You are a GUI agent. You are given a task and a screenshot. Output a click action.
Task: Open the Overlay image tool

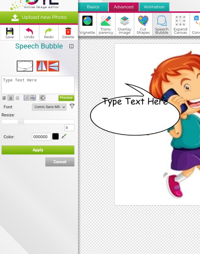pyautogui.click(x=124, y=25)
